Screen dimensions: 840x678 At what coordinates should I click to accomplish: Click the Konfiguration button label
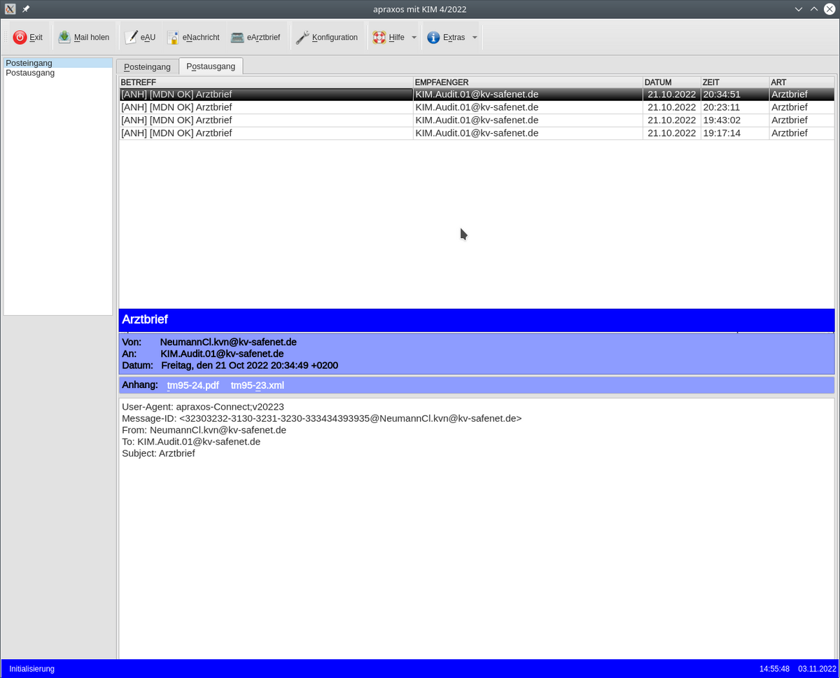[335, 37]
